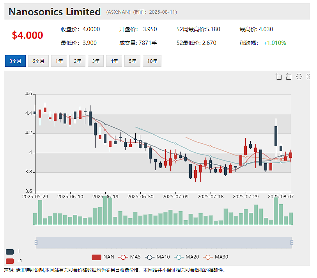
Task: Click the 52最低价: 2.670 value
Action: pos(196,43)
